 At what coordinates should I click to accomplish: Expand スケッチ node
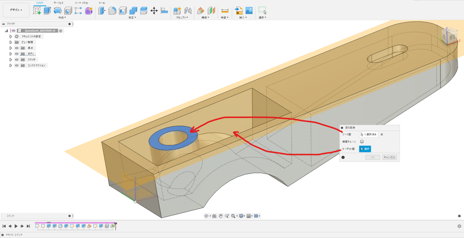(x=11, y=59)
